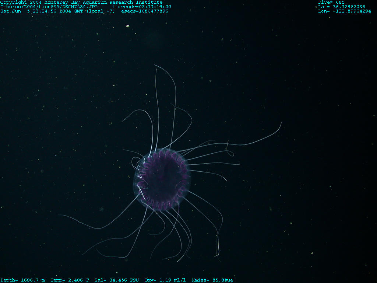Click the Sat Jun 5 2004 GMT timestamp
The height and width of the screenshot is (283, 377).
pyautogui.click(x=57, y=11)
